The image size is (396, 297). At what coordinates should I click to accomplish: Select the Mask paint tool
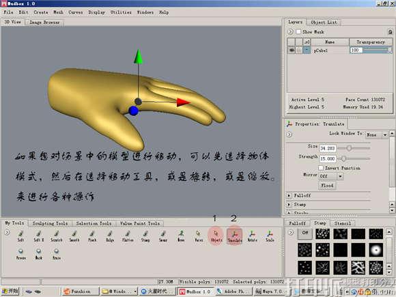click(39, 254)
